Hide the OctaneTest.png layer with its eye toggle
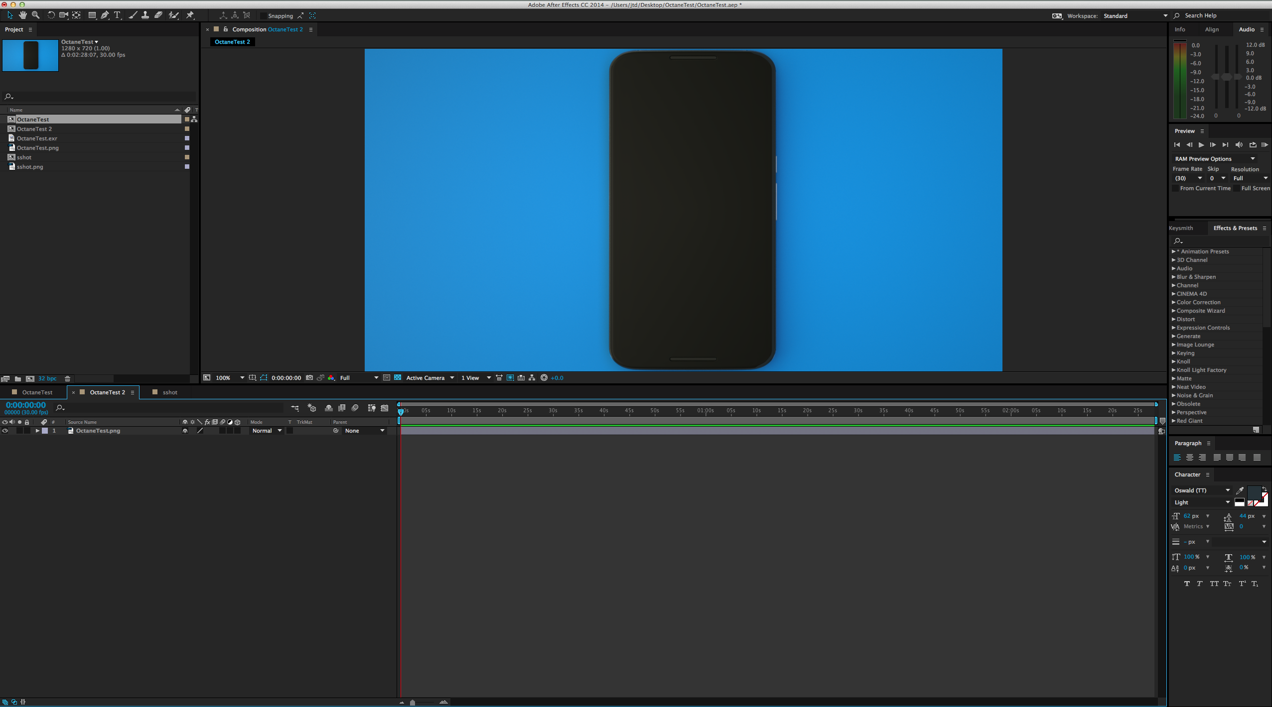1272x707 pixels. tap(5, 431)
